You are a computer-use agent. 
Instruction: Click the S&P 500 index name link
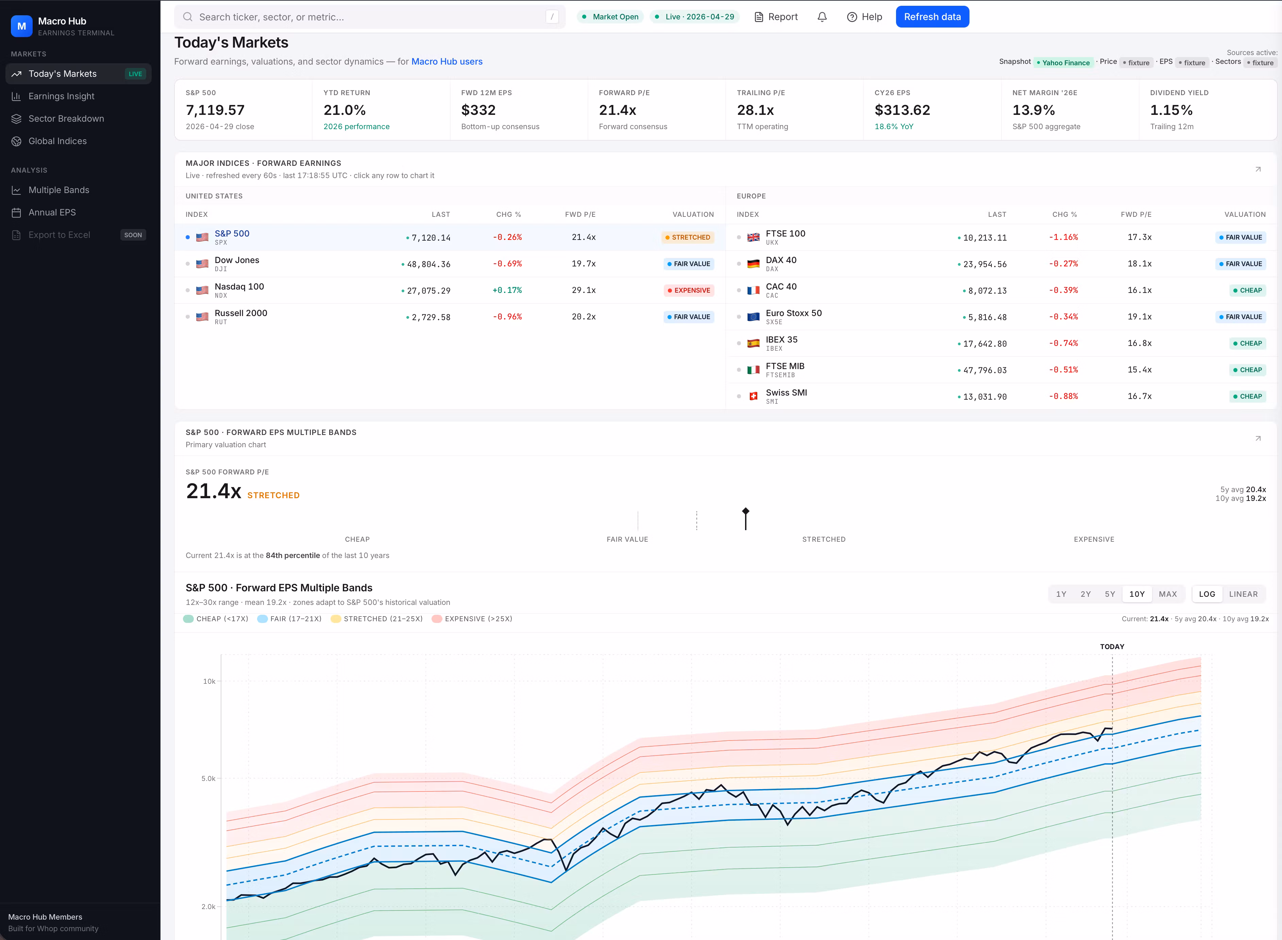pos(232,233)
